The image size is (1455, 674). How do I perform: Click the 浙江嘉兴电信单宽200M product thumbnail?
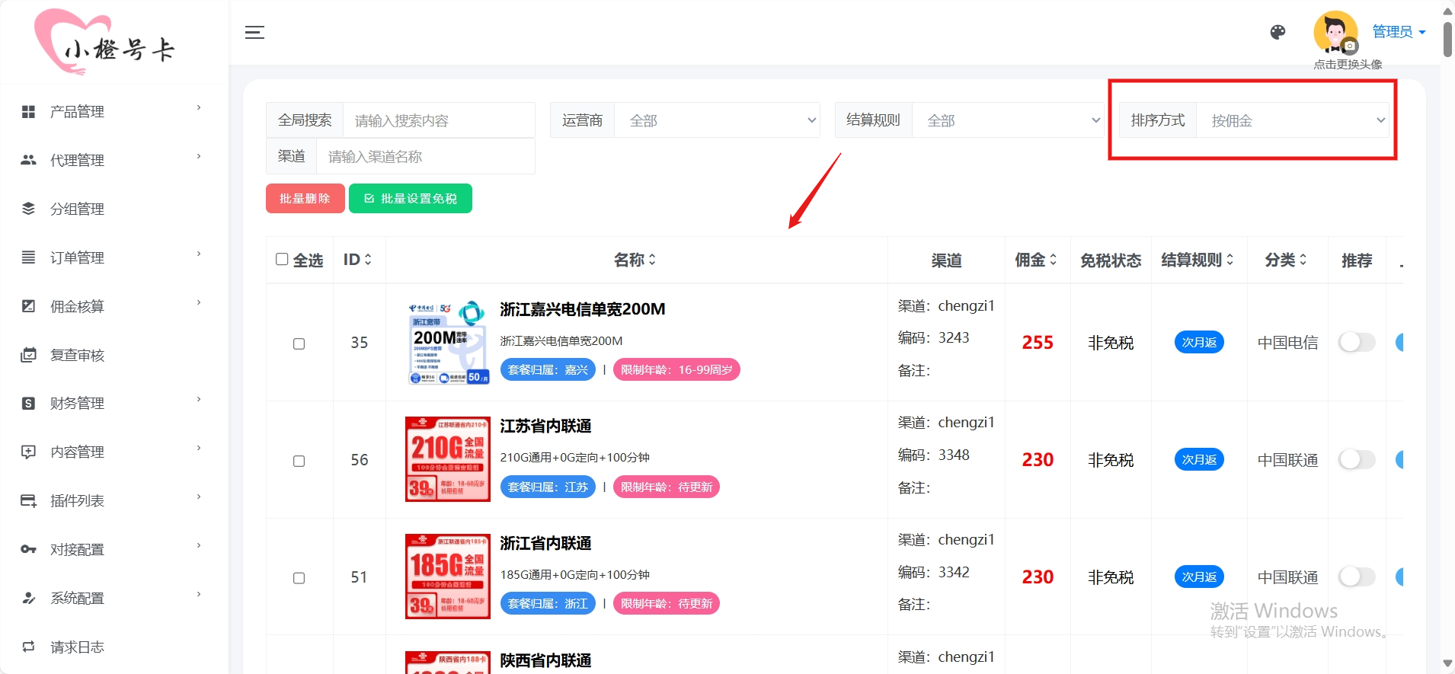448,342
